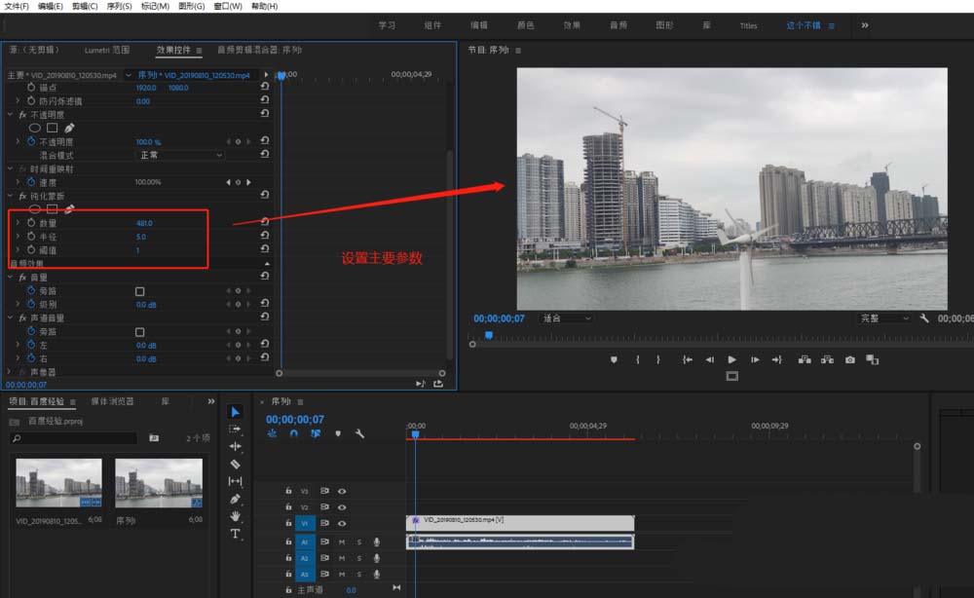974x598 pixels.
Task: Switch to the Lumetri 范围 tab
Action: point(106,50)
